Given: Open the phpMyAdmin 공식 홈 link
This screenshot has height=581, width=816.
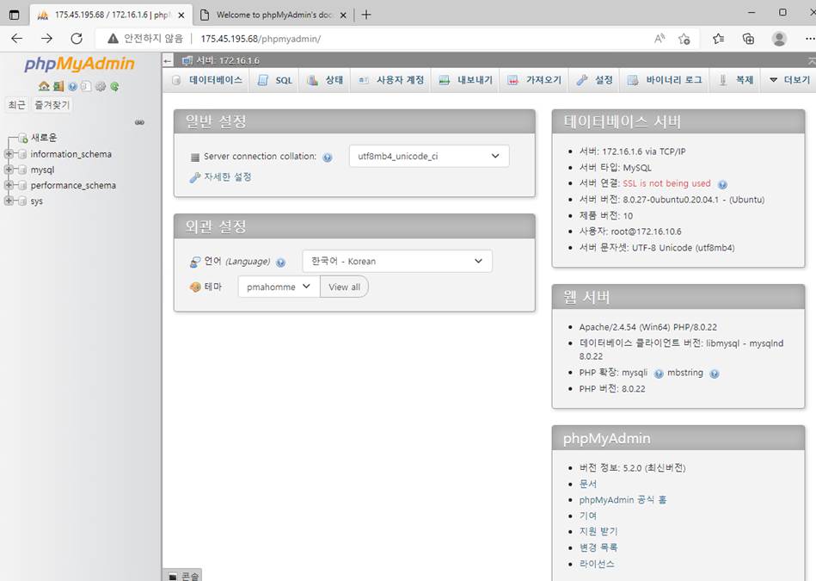Looking at the screenshot, I should pyautogui.click(x=623, y=500).
